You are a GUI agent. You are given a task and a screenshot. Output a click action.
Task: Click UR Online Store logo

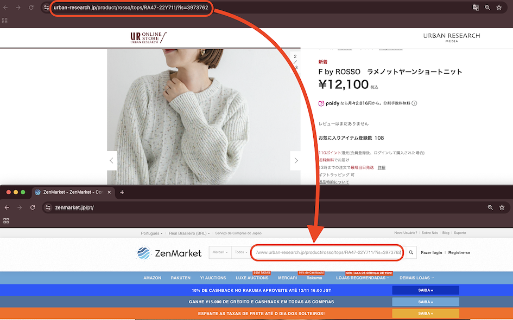tap(148, 38)
